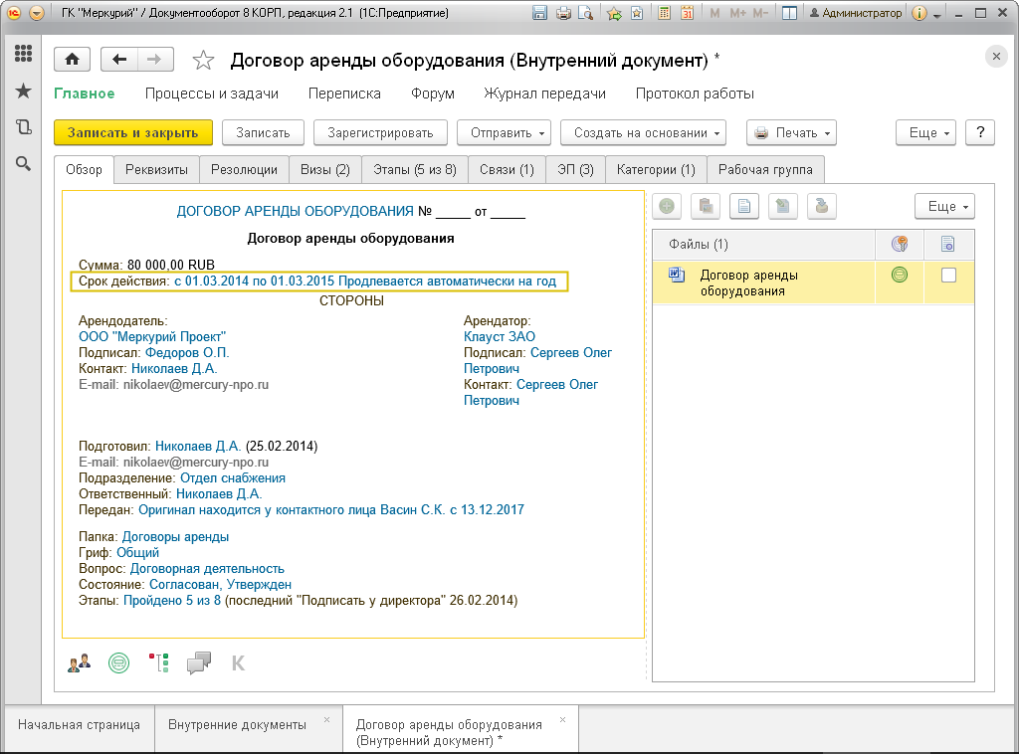Open the history icon in the left sidebar
The width and height of the screenshot is (1019, 754).
(x=24, y=127)
